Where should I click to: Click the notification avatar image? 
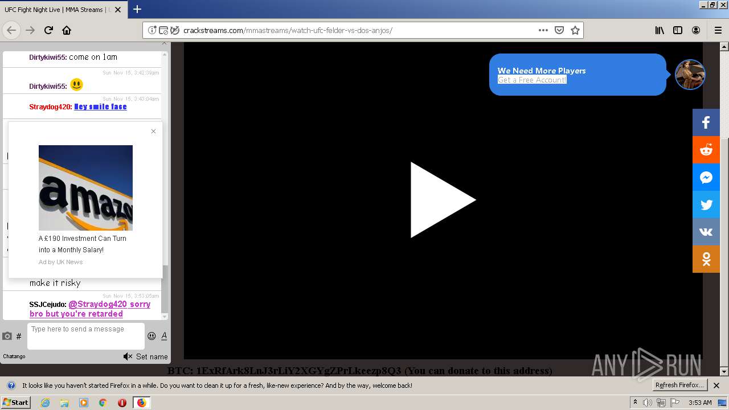click(x=690, y=75)
